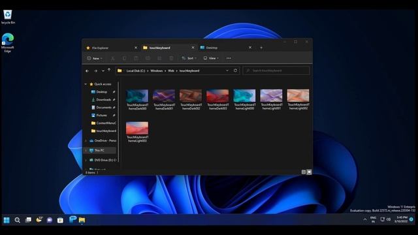Viewport: 418px width, 235px height.
Task: Open Microsoft Store on the taskbar
Action: pos(60,220)
